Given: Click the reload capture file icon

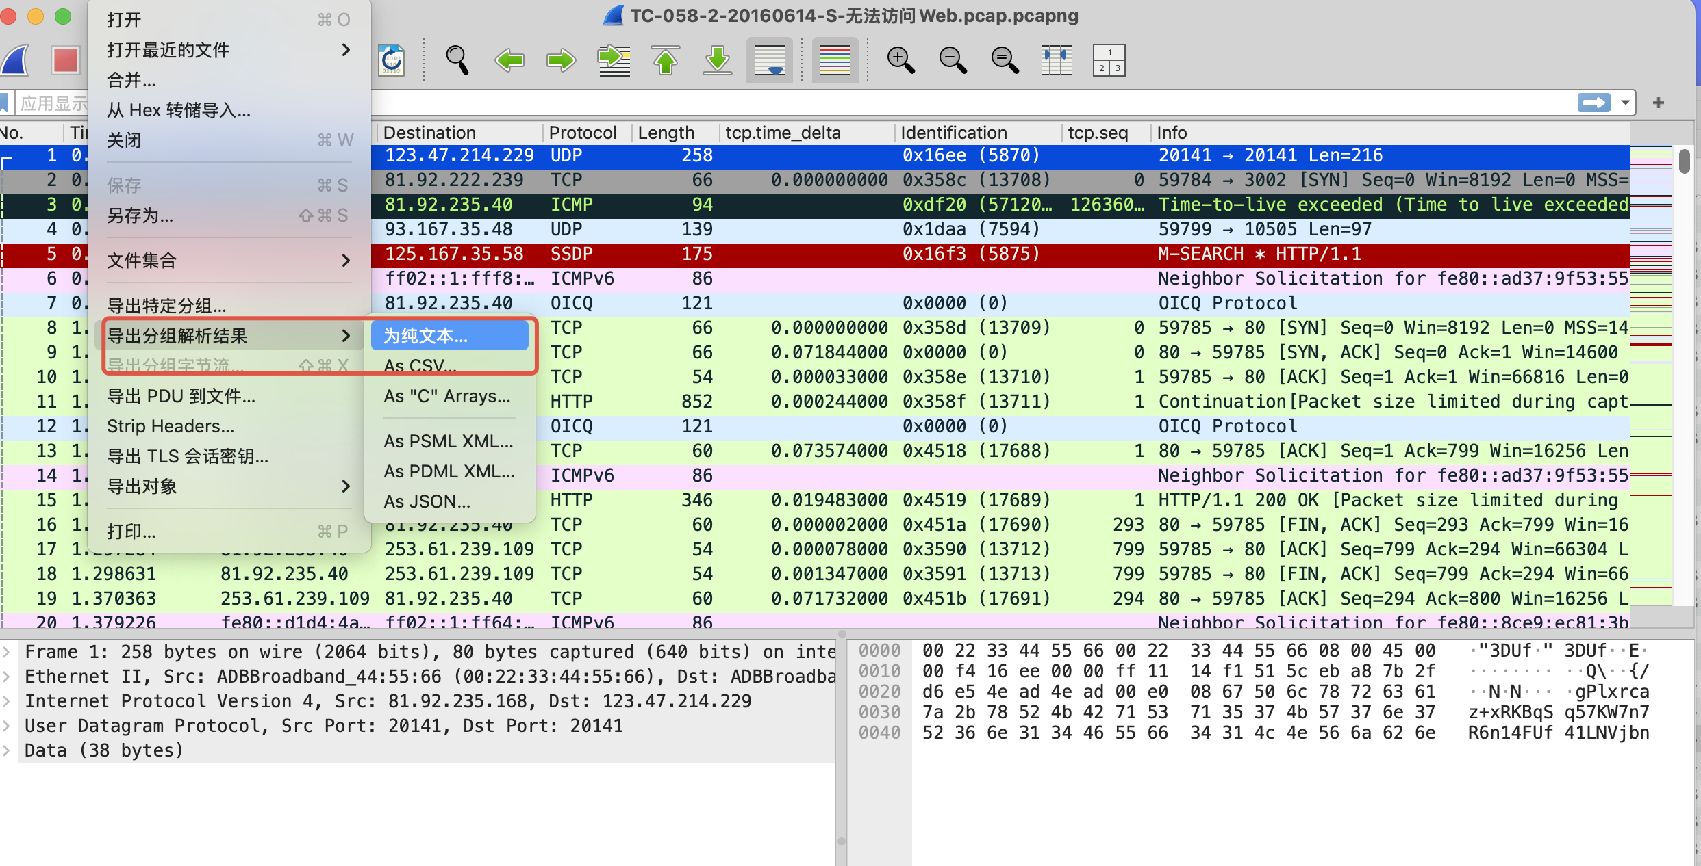Looking at the screenshot, I should [x=392, y=60].
